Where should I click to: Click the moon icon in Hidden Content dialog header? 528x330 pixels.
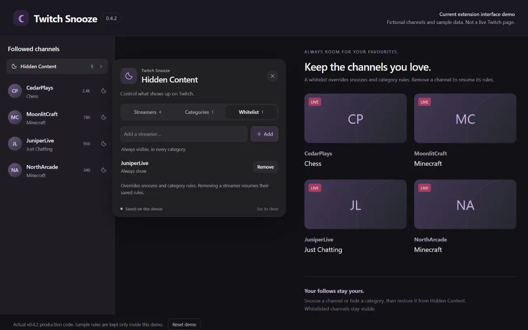click(129, 76)
